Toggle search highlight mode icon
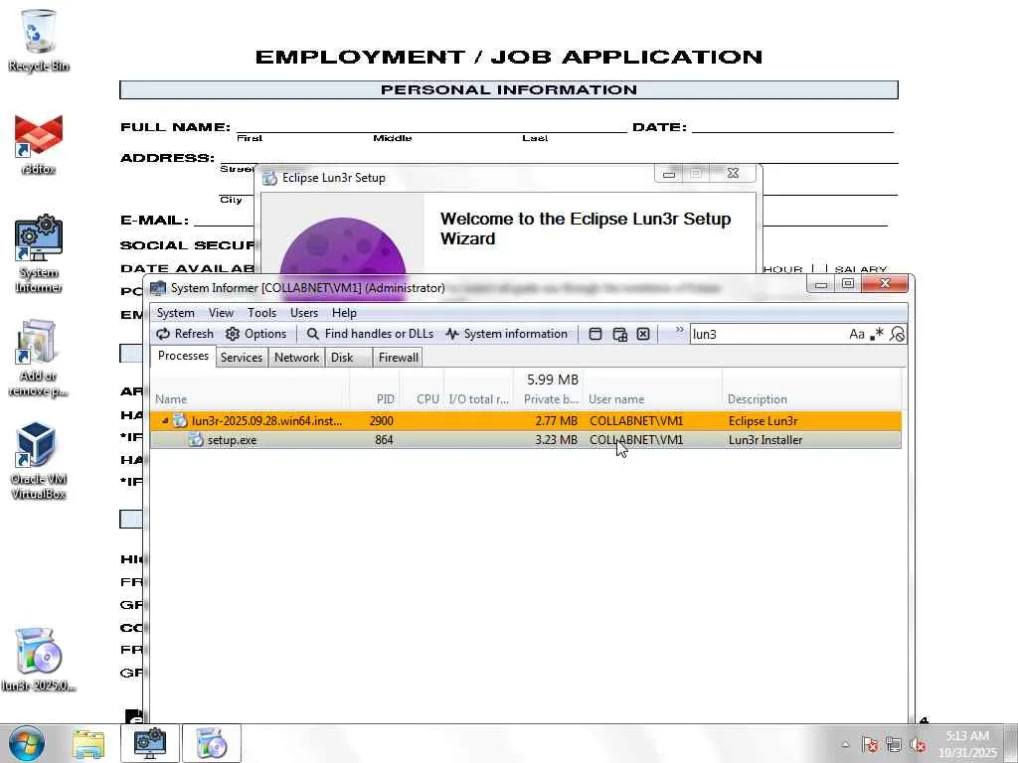 point(898,334)
